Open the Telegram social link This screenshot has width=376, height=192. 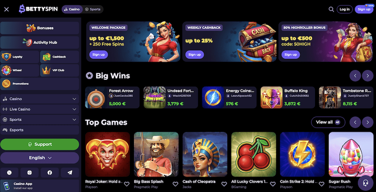coord(70,173)
